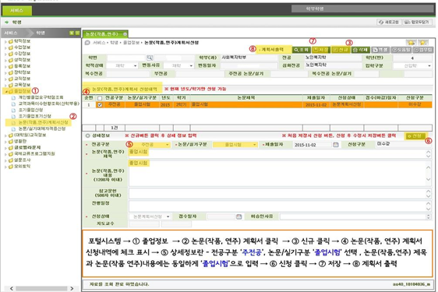This screenshot has height=292, width=438.
Task: Click the remove-favorite star icon
Action: [422, 42]
